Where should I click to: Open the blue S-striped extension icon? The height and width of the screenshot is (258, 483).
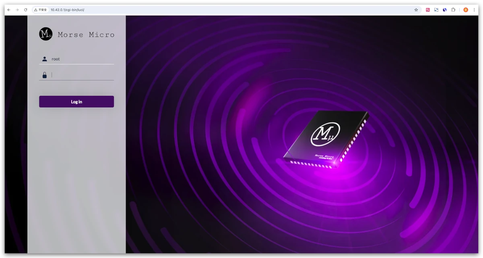[x=436, y=10]
